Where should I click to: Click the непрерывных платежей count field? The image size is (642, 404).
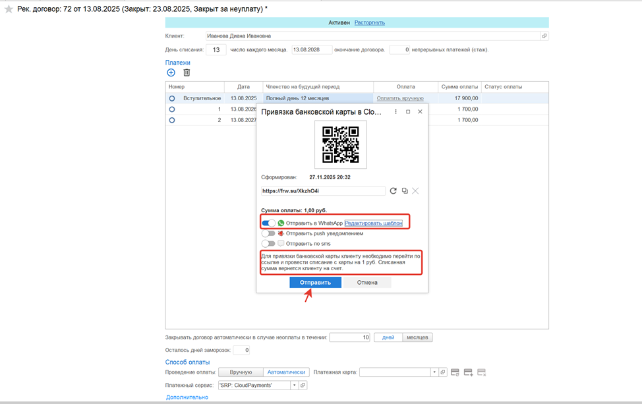399,49
